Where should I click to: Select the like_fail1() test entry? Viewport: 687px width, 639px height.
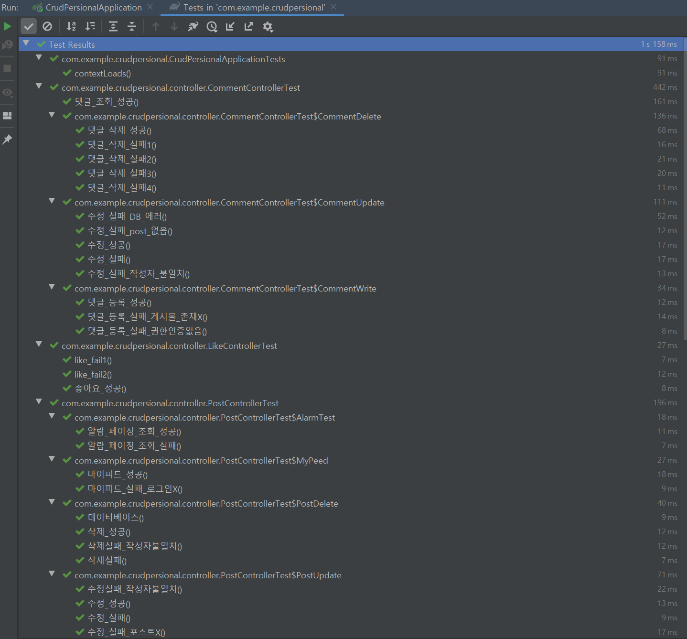93,359
